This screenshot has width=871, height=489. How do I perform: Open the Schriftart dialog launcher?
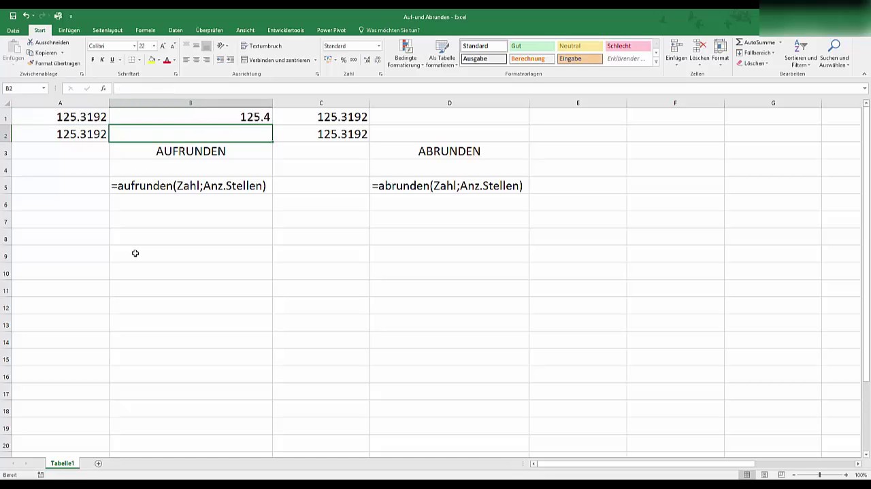click(x=176, y=73)
